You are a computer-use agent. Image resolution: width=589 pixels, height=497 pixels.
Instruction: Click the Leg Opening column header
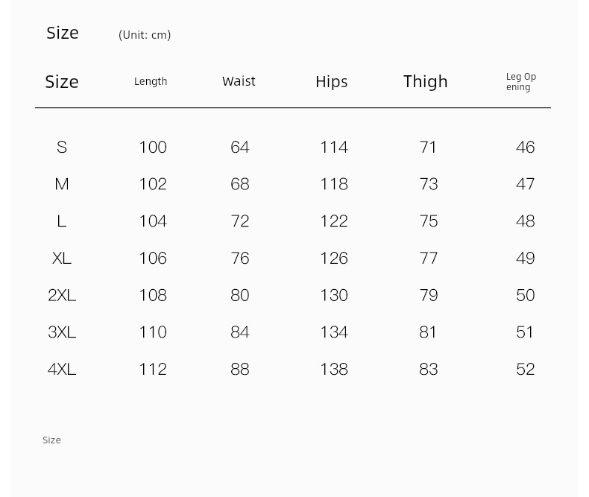(521, 82)
